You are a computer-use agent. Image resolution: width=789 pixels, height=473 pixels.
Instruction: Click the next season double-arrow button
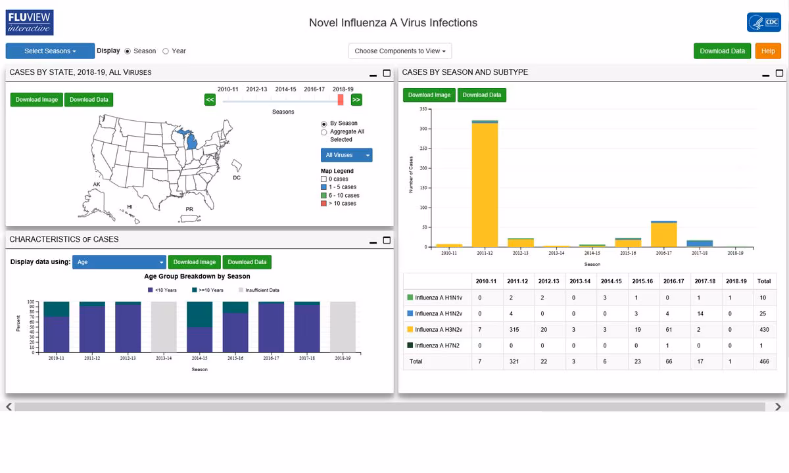(356, 100)
